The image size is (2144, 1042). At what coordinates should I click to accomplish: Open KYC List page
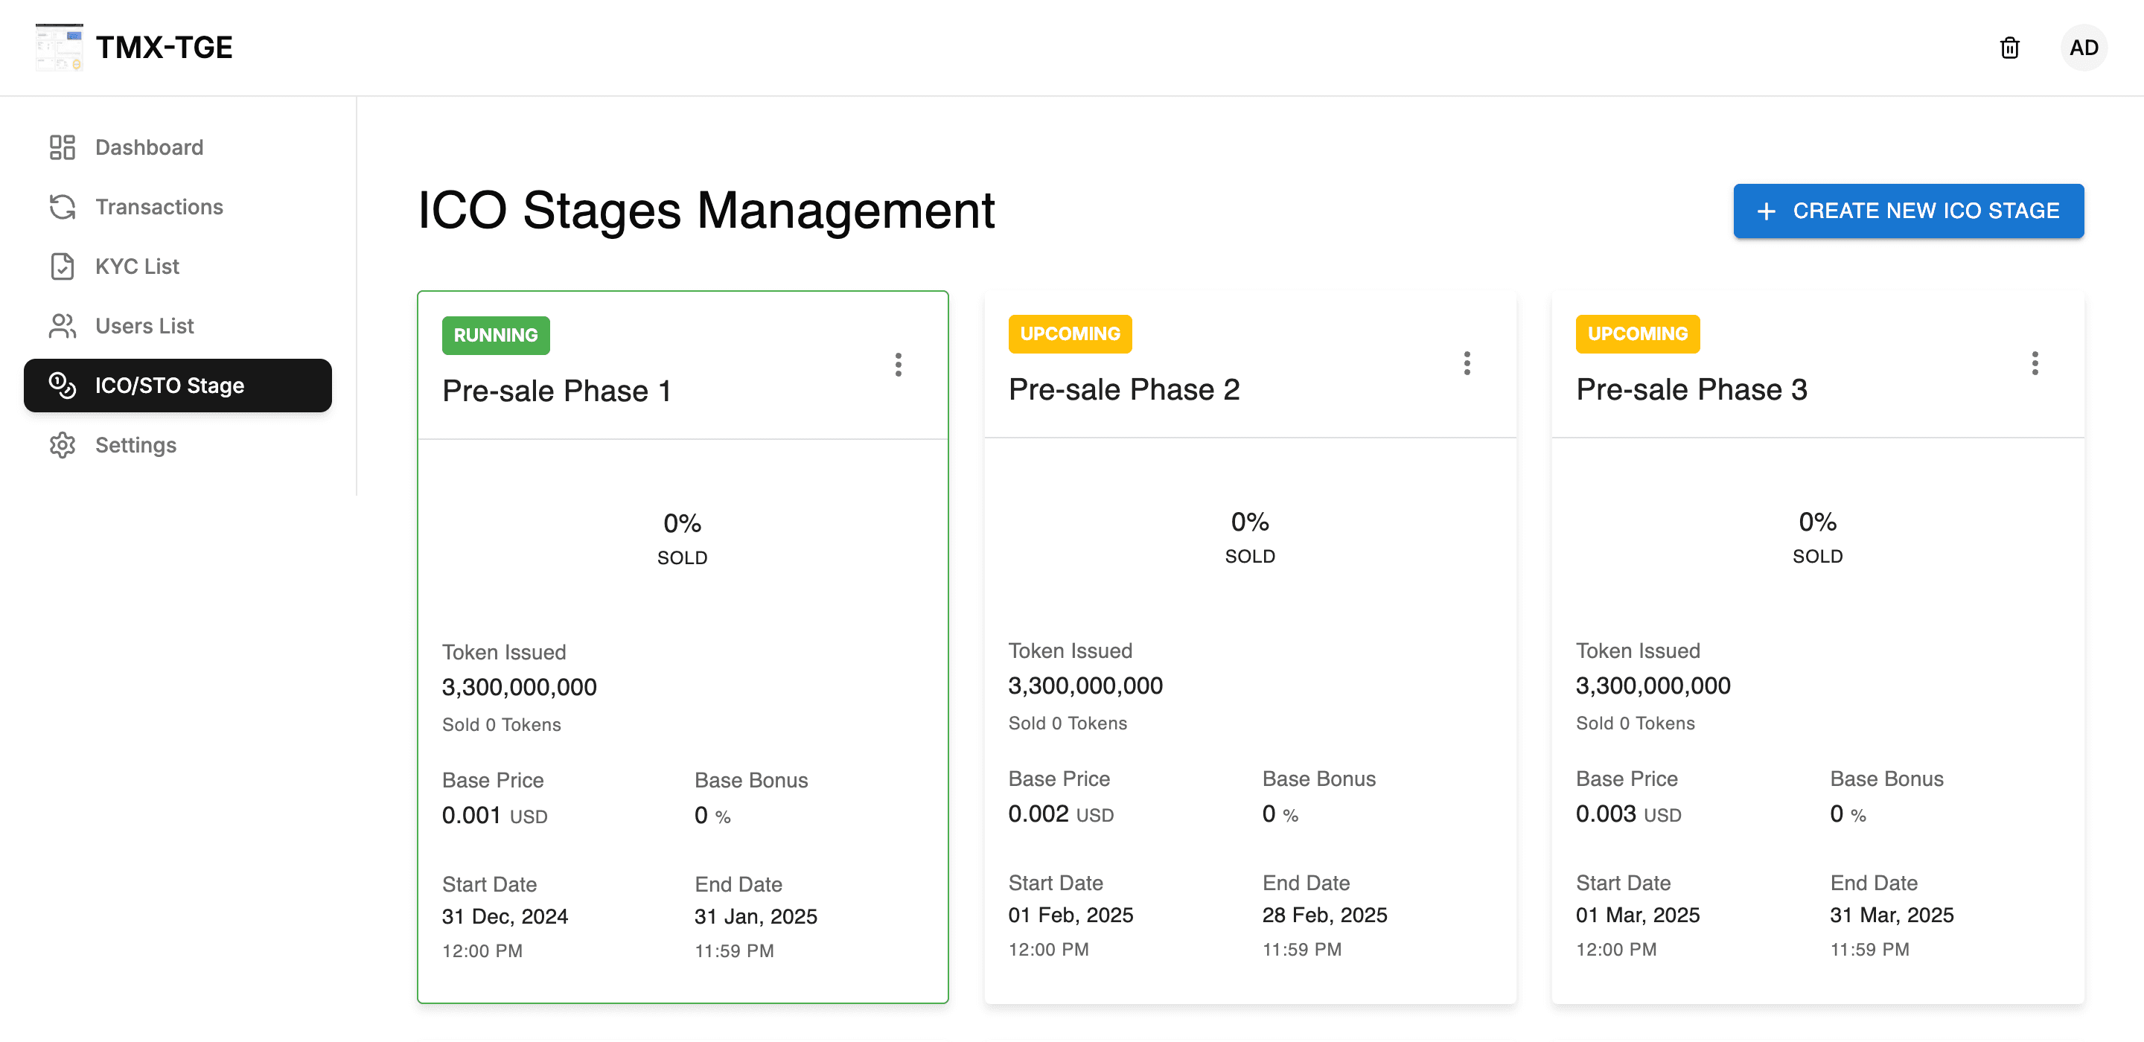click(x=178, y=266)
